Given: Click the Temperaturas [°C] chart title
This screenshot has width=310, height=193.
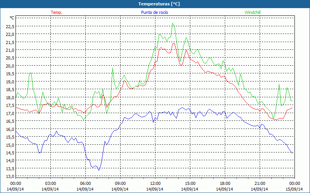Looking at the screenshot, I should pyautogui.click(x=159, y=4).
